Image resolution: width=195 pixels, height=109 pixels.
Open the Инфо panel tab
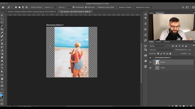pos(151,13)
